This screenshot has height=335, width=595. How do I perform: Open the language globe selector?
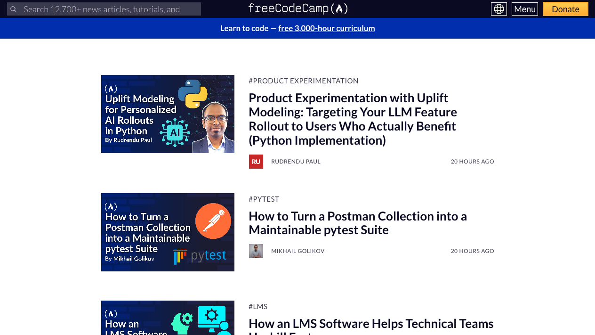pos(499,9)
